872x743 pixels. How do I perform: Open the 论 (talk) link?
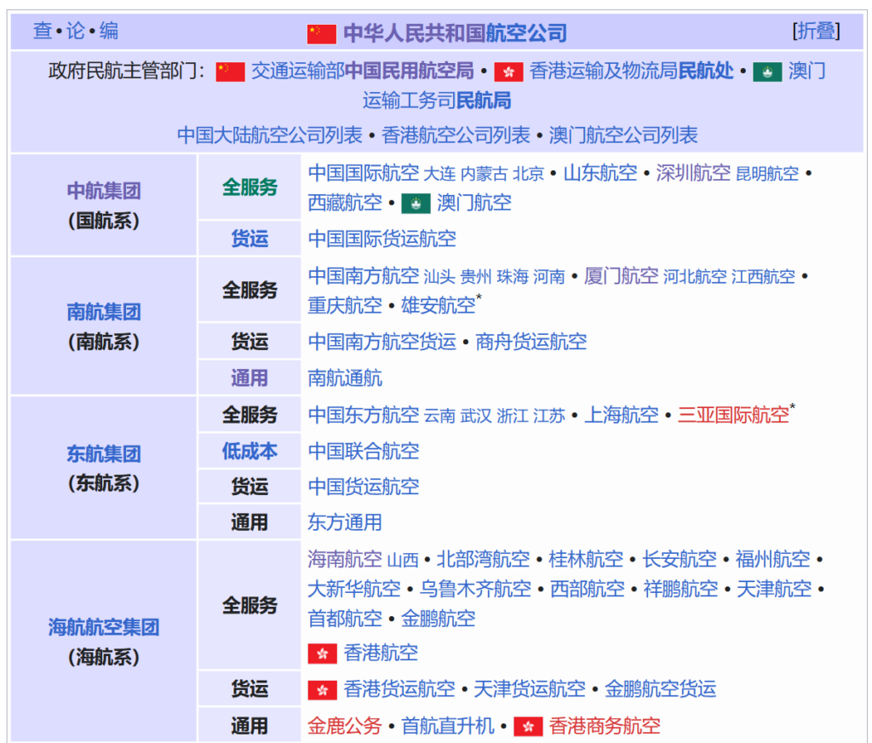point(76,32)
